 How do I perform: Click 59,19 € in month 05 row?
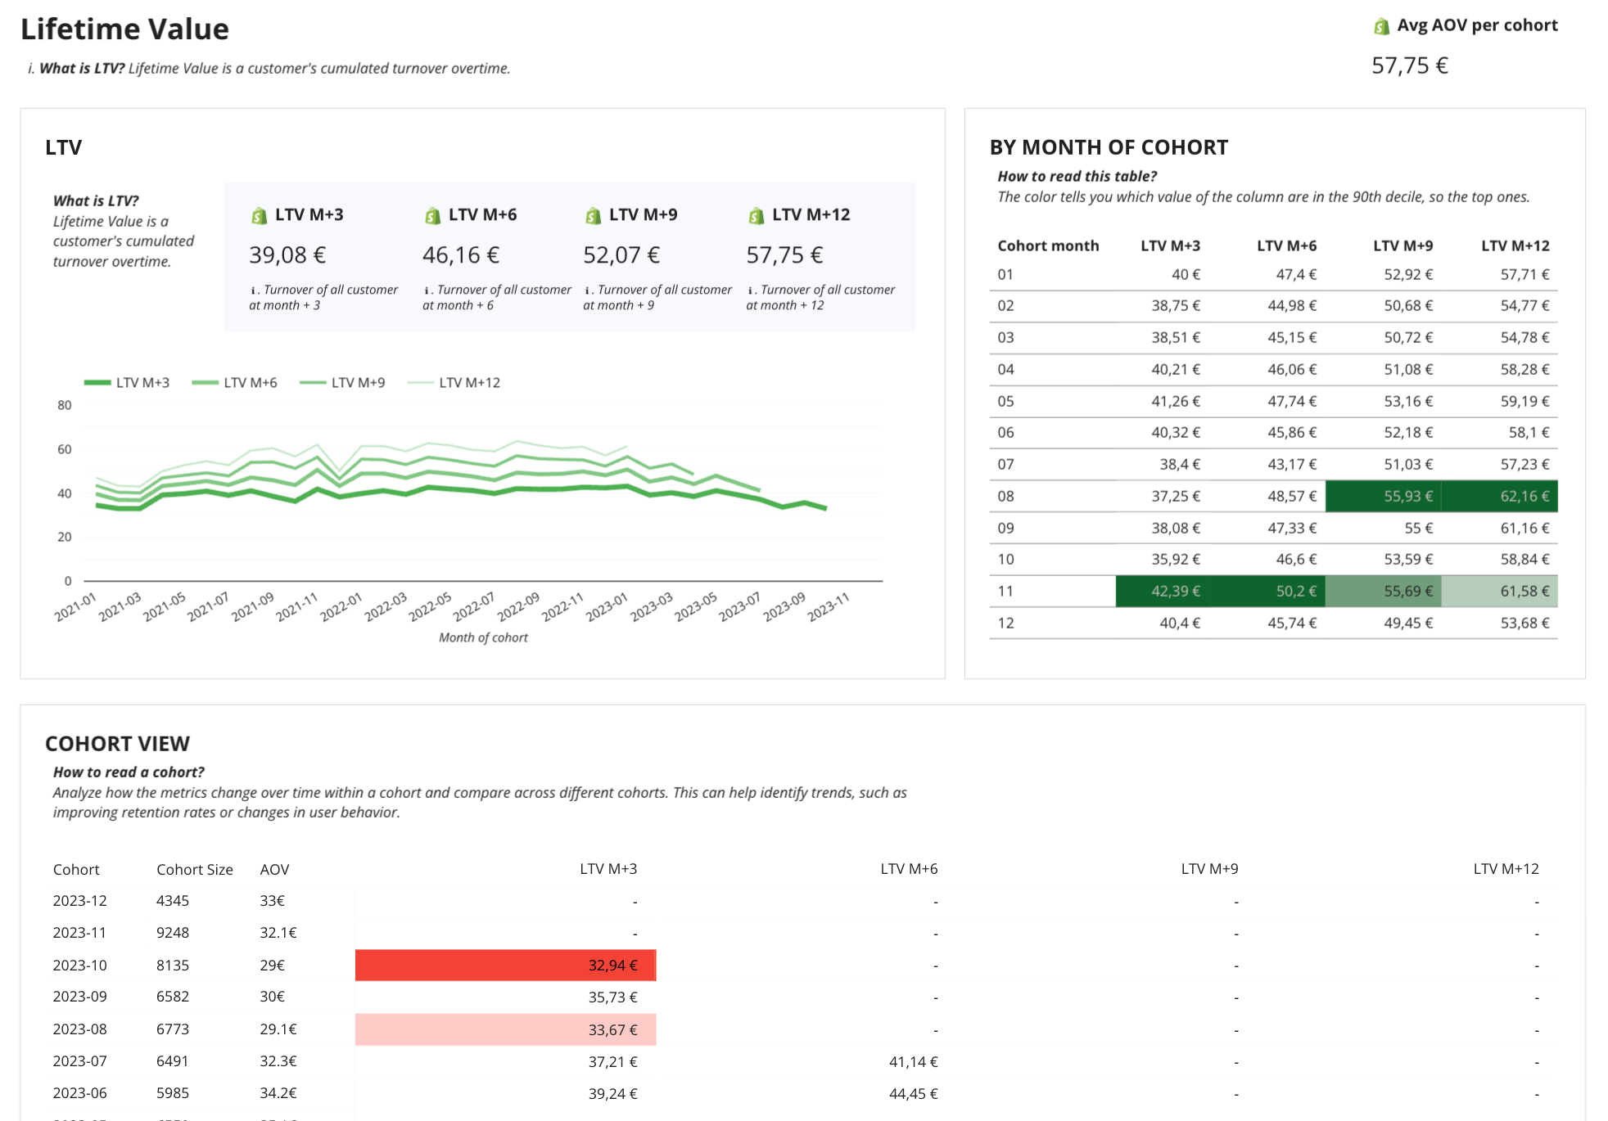(1524, 402)
